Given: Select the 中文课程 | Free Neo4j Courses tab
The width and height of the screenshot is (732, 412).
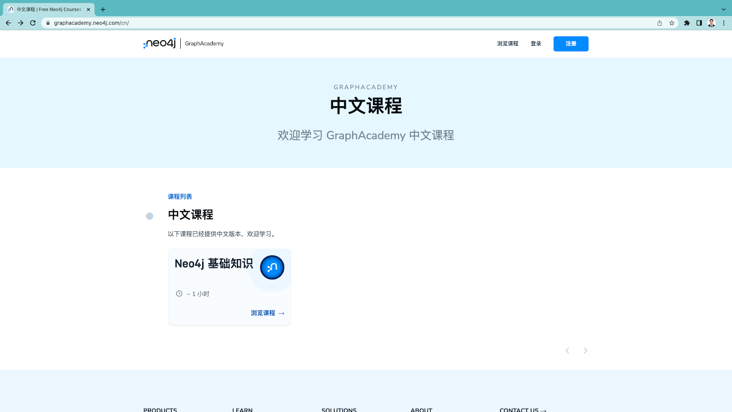Looking at the screenshot, I should coord(49,9).
